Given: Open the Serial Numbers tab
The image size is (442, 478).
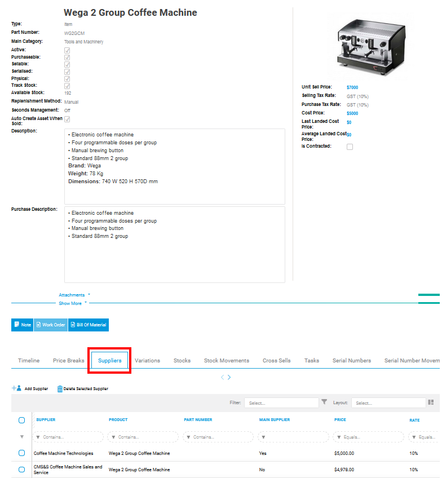Looking at the screenshot, I should coord(351,360).
